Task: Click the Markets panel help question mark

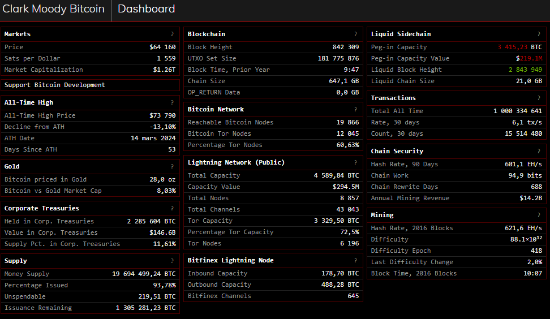Action: point(172,35)
